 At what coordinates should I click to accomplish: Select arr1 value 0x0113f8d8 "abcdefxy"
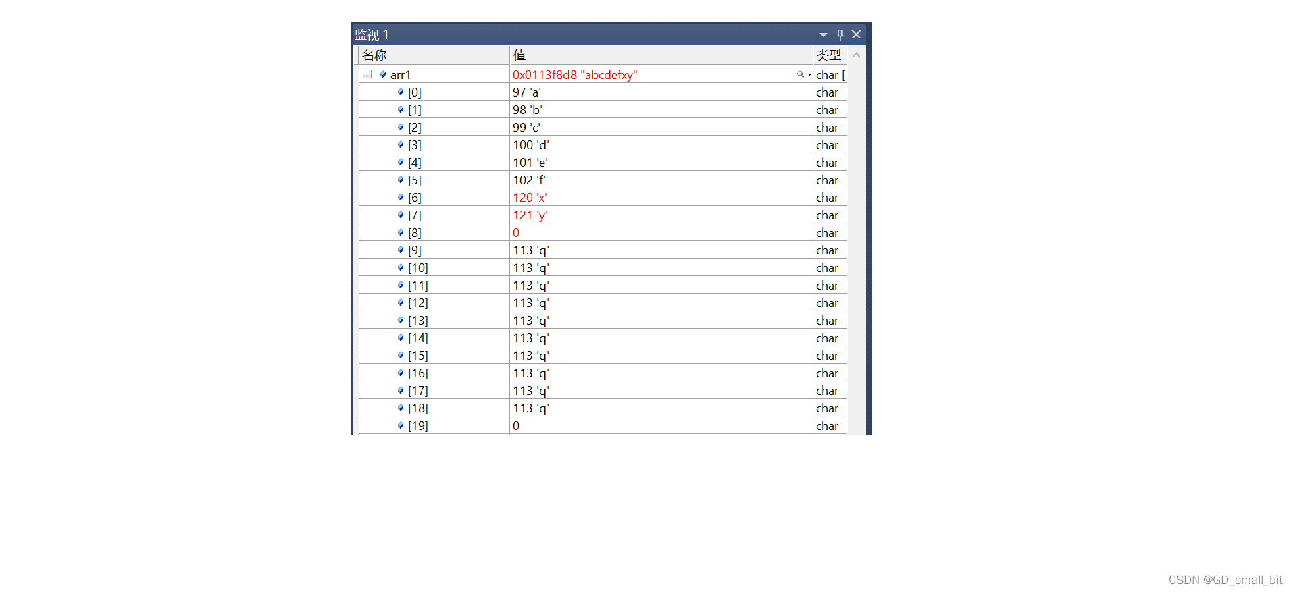[575, 75]
